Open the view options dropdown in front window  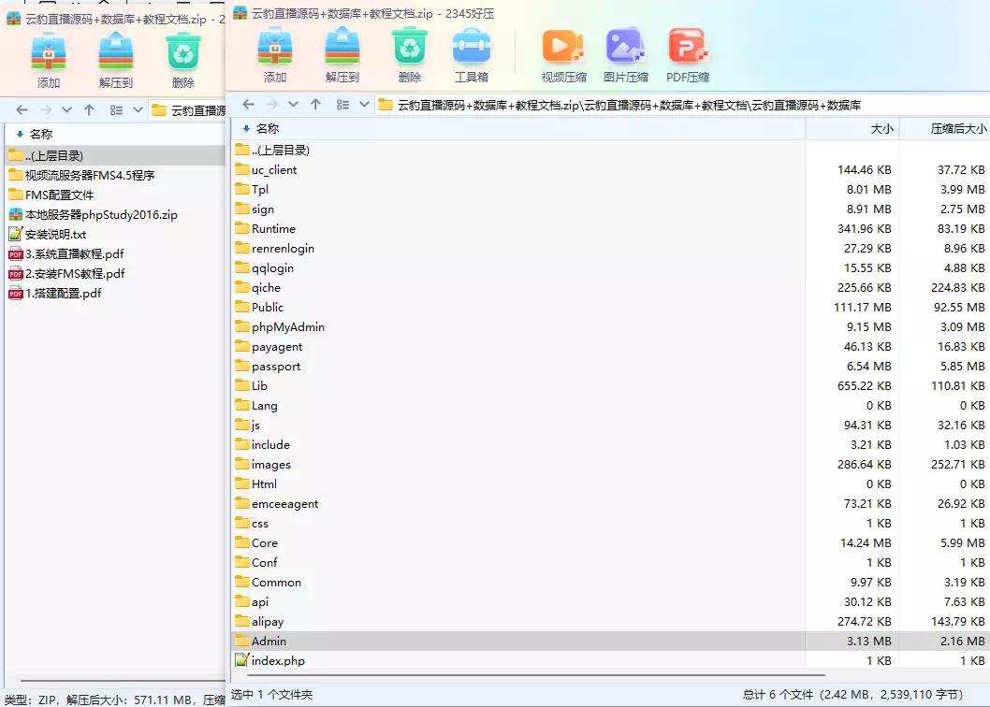[x=364, y=104]
